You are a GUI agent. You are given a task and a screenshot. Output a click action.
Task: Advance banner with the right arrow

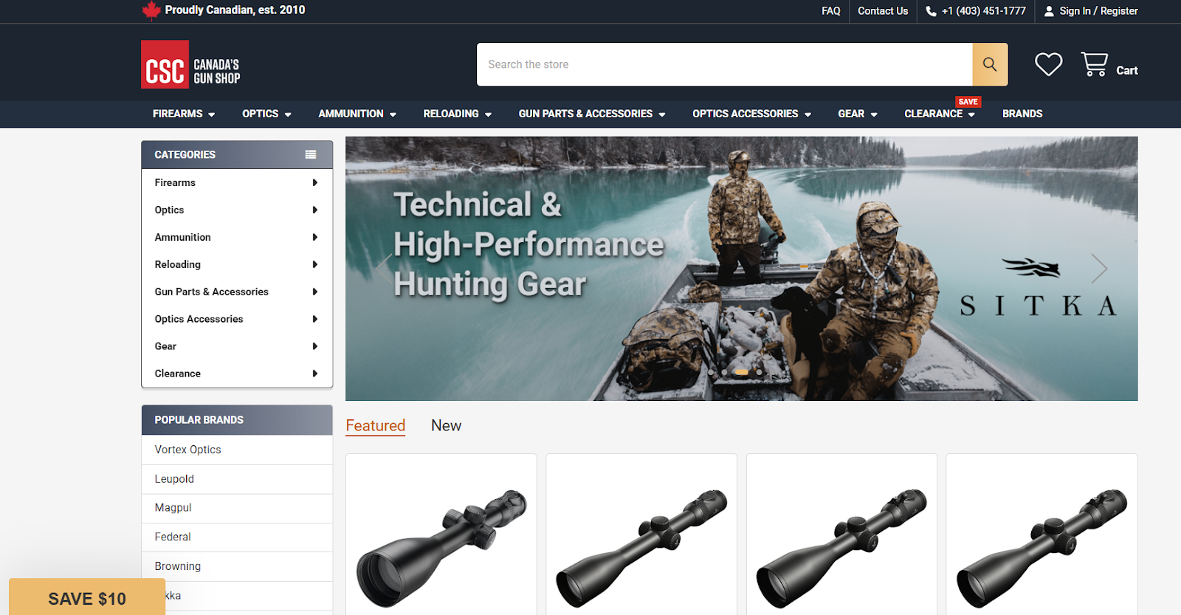point(1099,268)
